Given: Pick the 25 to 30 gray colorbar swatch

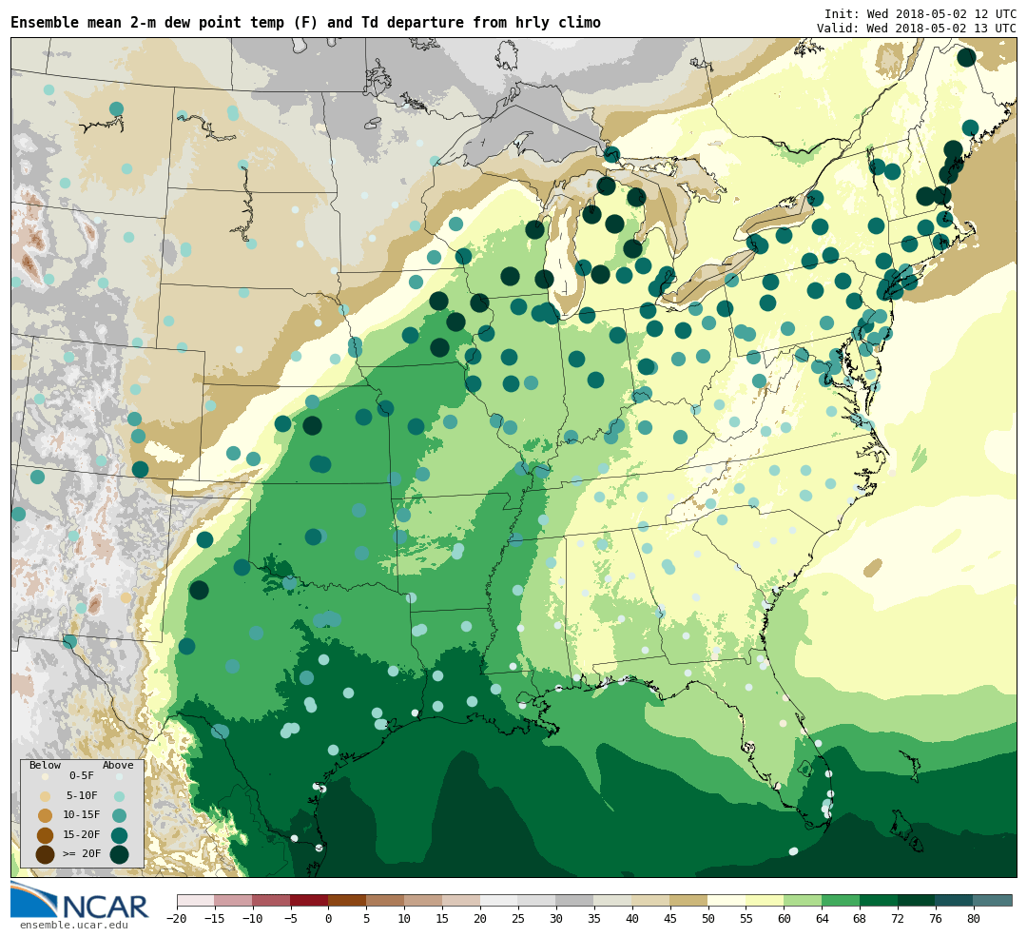Looking at the screenshot, I should coord(537,900).
